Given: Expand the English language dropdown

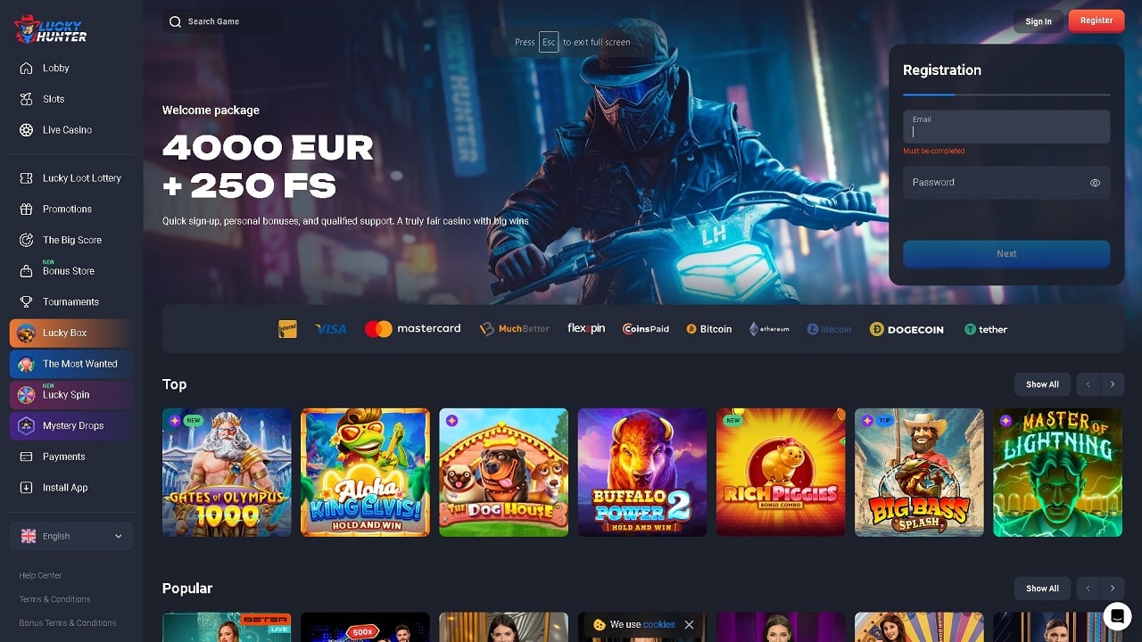Looking at the screenshot, I should [71, 536].
